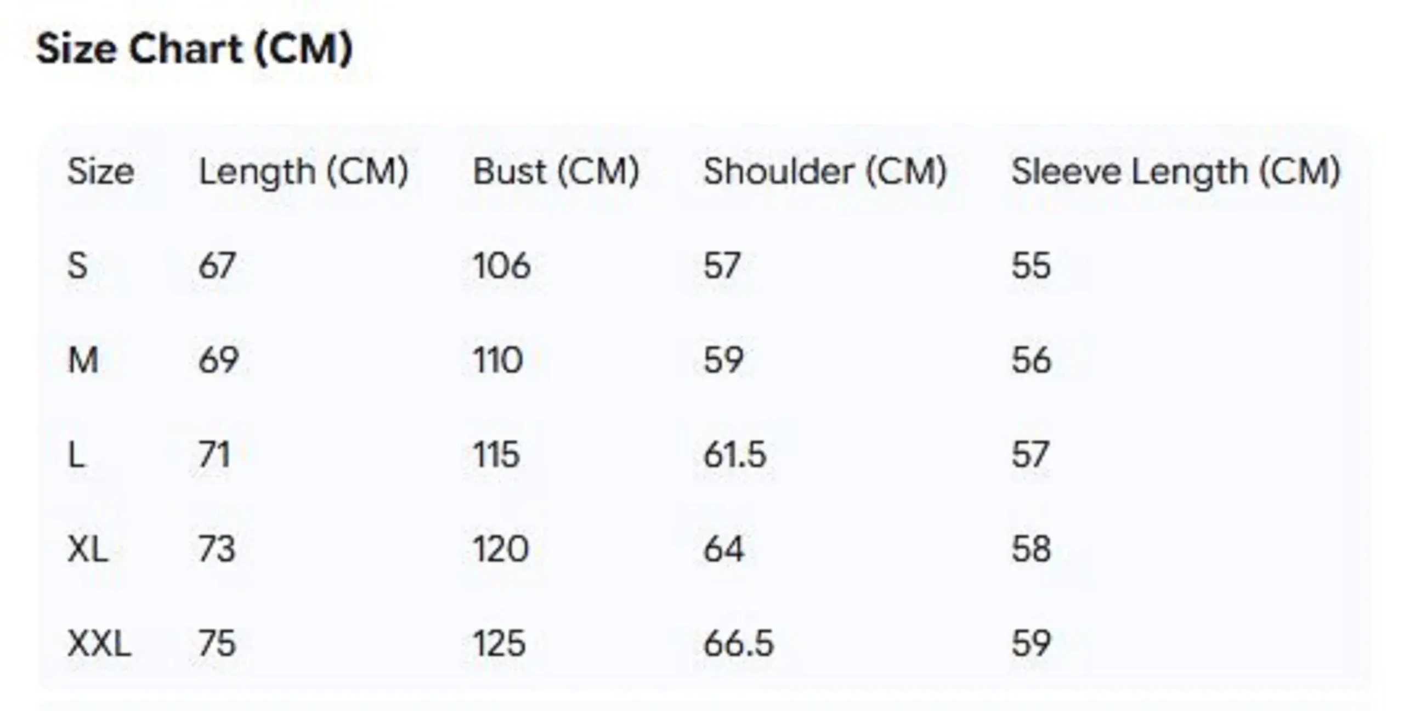The height and width of the screenshot is (711, 1404).
Task: Select bust value 125 in XXL row
Action: point(499,644)
